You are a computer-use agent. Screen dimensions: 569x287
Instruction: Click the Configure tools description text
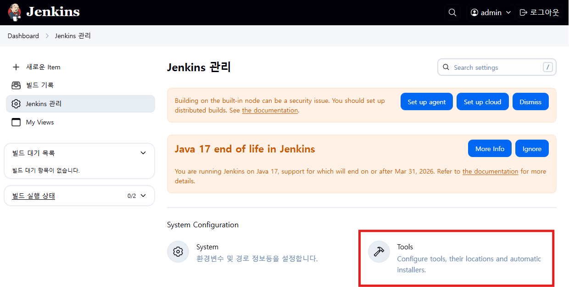[x=469, y=264]
